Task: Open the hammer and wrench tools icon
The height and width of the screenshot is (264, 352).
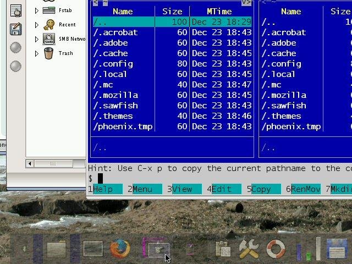Action: (249, 249)
